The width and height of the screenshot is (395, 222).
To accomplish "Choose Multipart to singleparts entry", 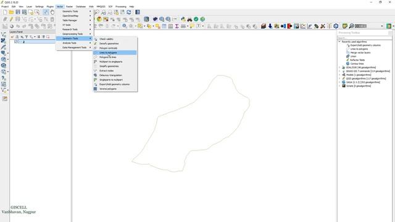I will (115, 62).
